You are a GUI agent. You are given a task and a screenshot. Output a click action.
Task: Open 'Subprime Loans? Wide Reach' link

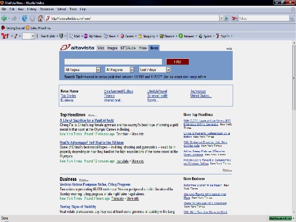click(203, 185)
